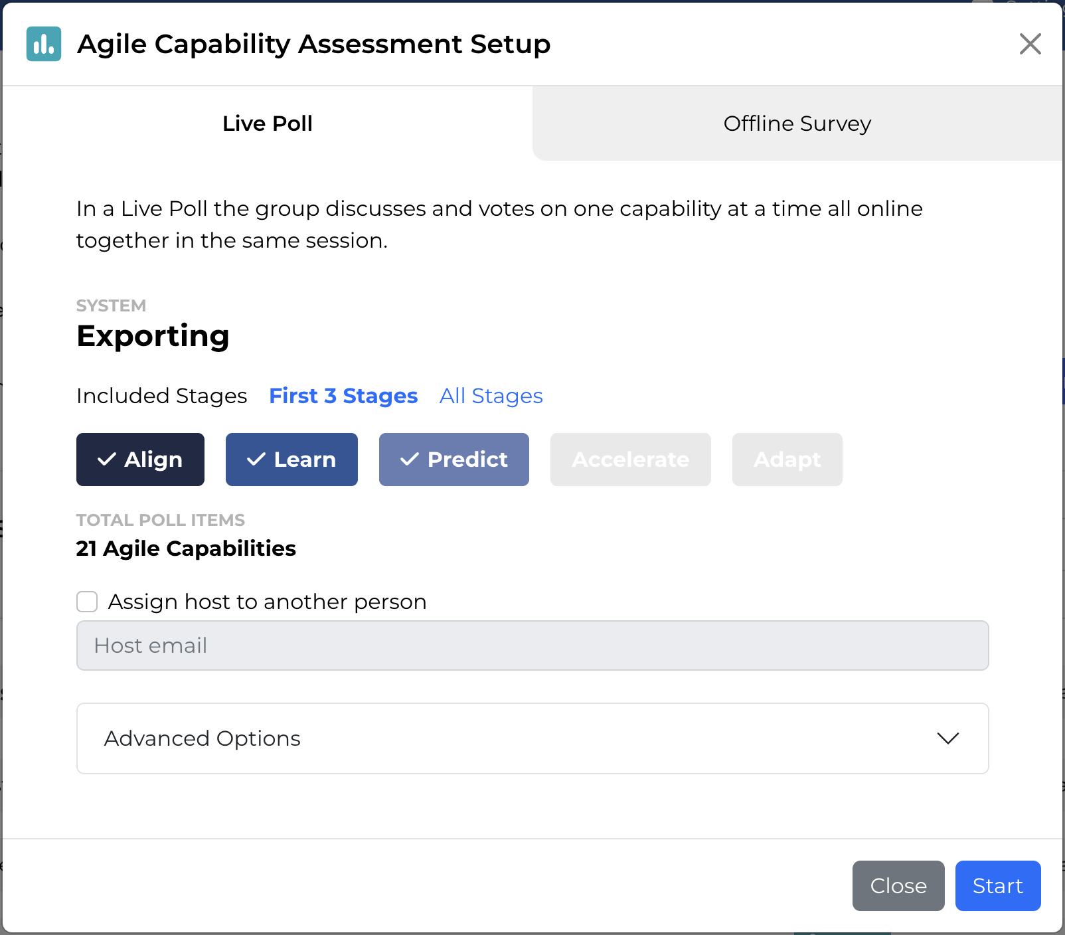Screen dimensions: 1065x935
Task: Enable the Accelerate stage
Action: (630, 460)
